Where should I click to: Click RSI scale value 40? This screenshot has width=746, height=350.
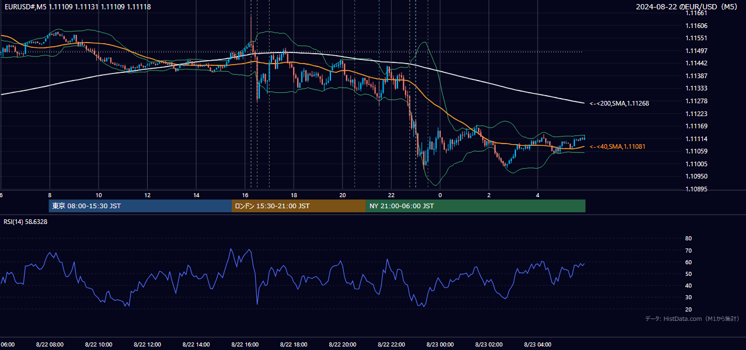[x=688, y=285]
